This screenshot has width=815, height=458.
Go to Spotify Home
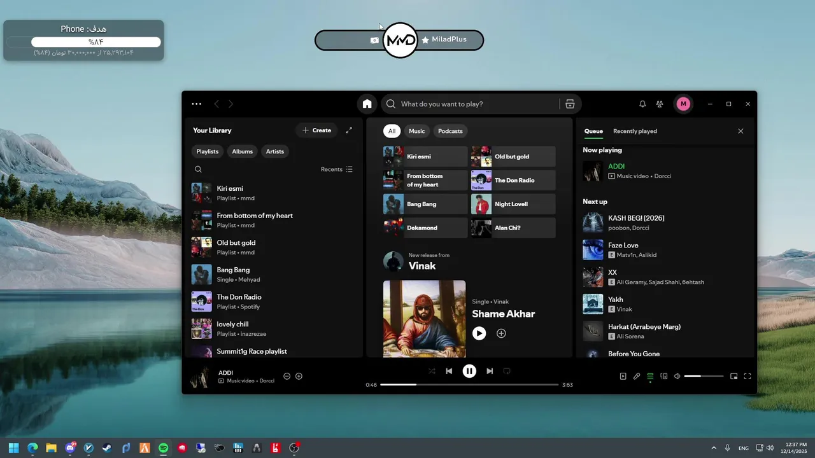[367, 104]
